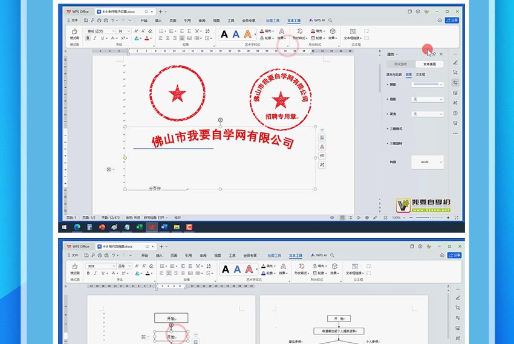The width and height of the screenshot is (514, 344).
Task: Align text left in the upper window
Action: [x=161, y=38]
